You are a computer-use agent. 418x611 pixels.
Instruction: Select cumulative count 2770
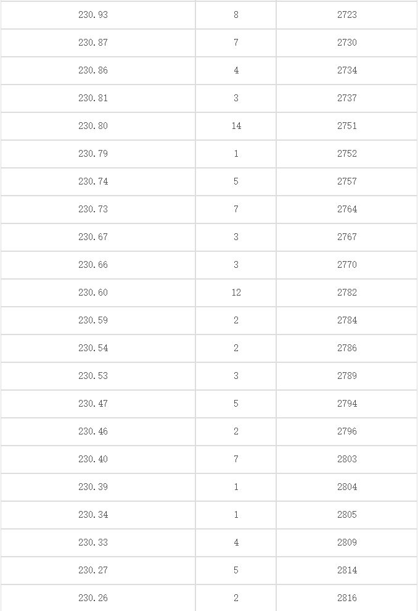346,265
